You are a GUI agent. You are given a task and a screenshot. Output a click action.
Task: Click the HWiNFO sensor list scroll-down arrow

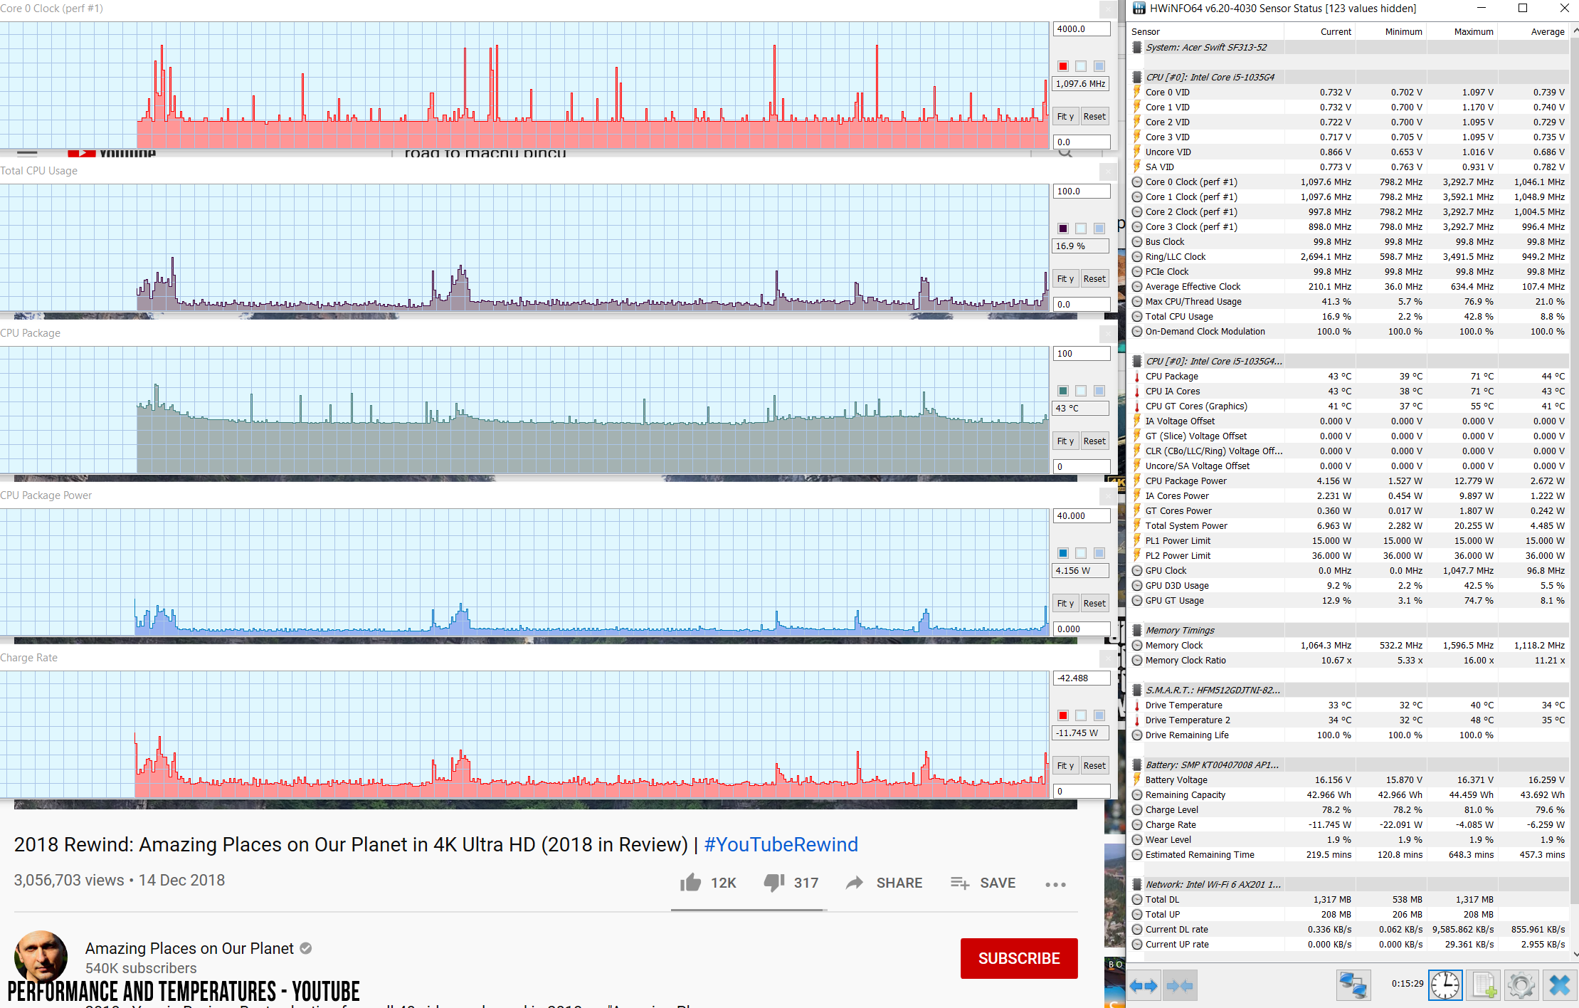[1575, 954]
